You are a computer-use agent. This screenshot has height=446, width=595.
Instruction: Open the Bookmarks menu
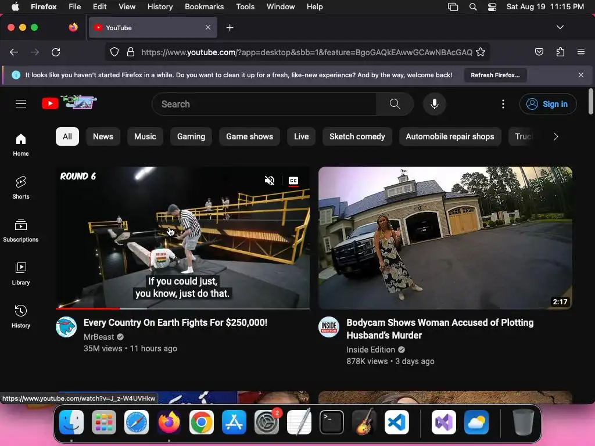(204, 6)
